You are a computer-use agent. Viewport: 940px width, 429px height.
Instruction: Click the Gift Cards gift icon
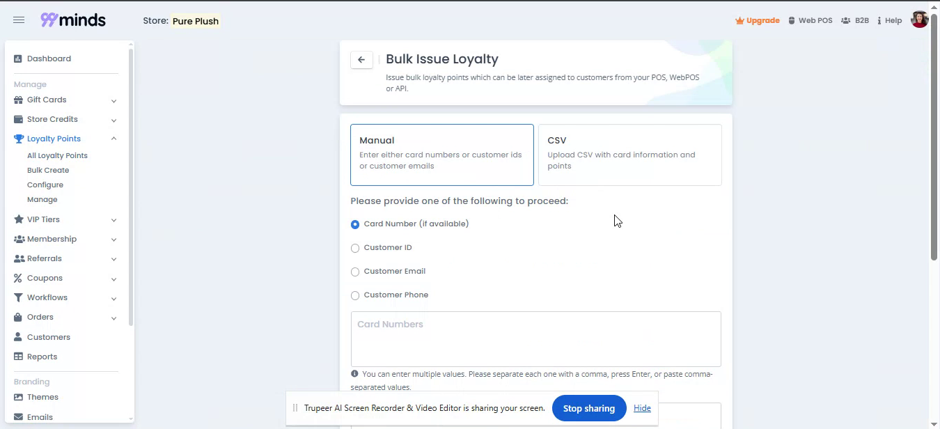19,100
